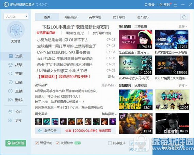
Task: Expand the 无大区 region dropdown
Action: tap(16, 16)
